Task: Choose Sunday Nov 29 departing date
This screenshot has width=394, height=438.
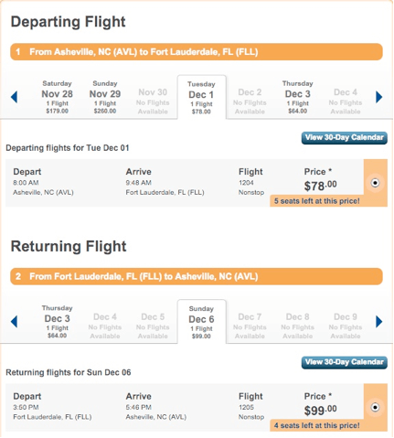Action: pyautogui.click(x=105, y=97)
